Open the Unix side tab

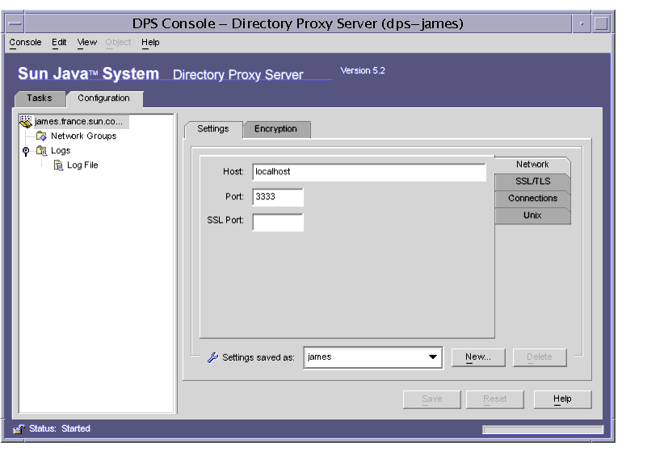pos(532,215)
